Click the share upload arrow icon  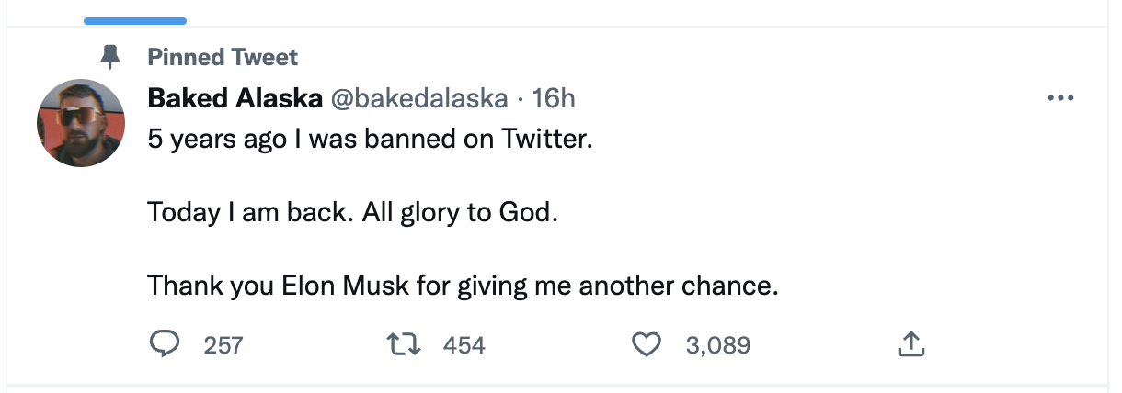click(909, 344)
